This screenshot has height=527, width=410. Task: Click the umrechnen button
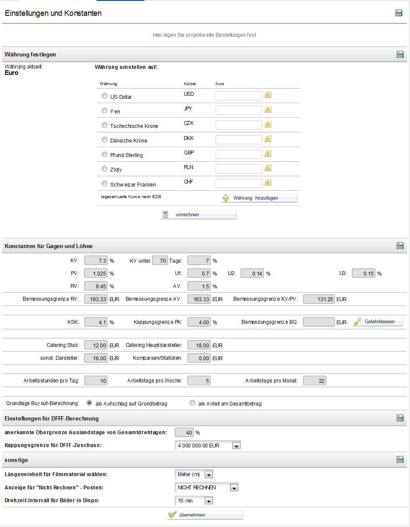click(198, 215)
